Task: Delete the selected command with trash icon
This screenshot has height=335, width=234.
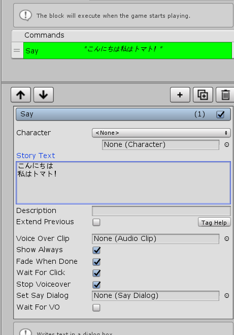Action: coord(225,95)
